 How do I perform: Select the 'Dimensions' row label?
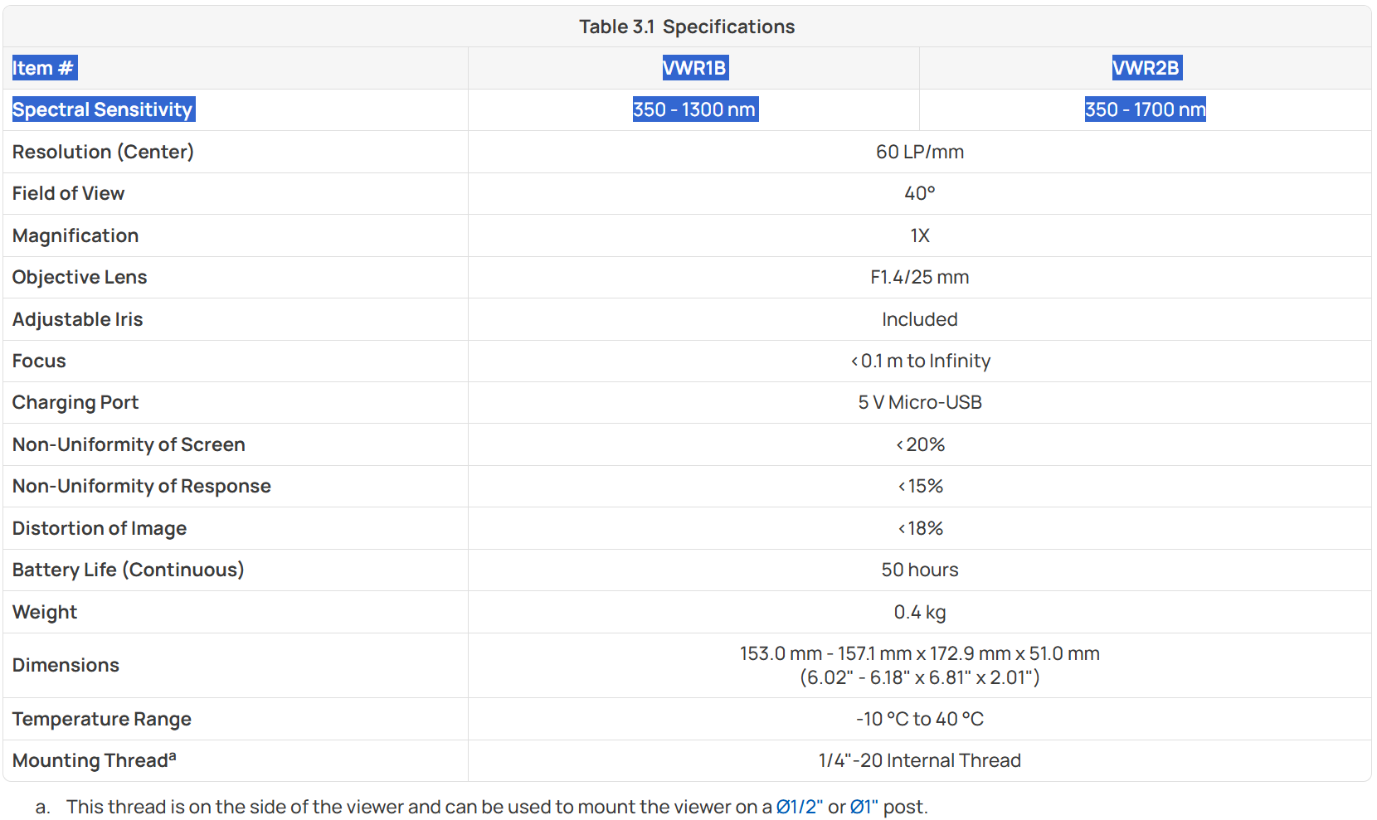point(66,665)
